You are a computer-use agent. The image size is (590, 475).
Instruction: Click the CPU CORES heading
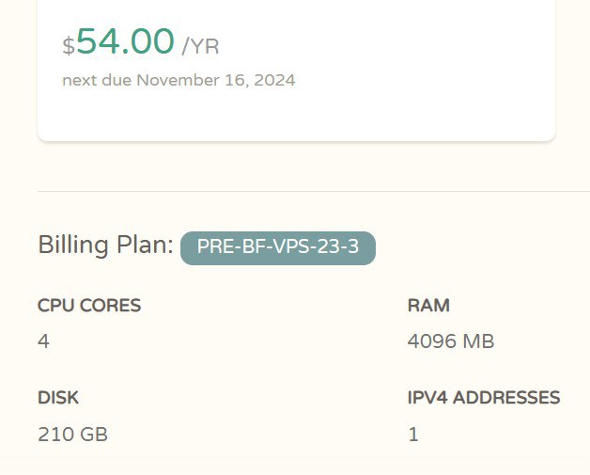tap(89, 305)
